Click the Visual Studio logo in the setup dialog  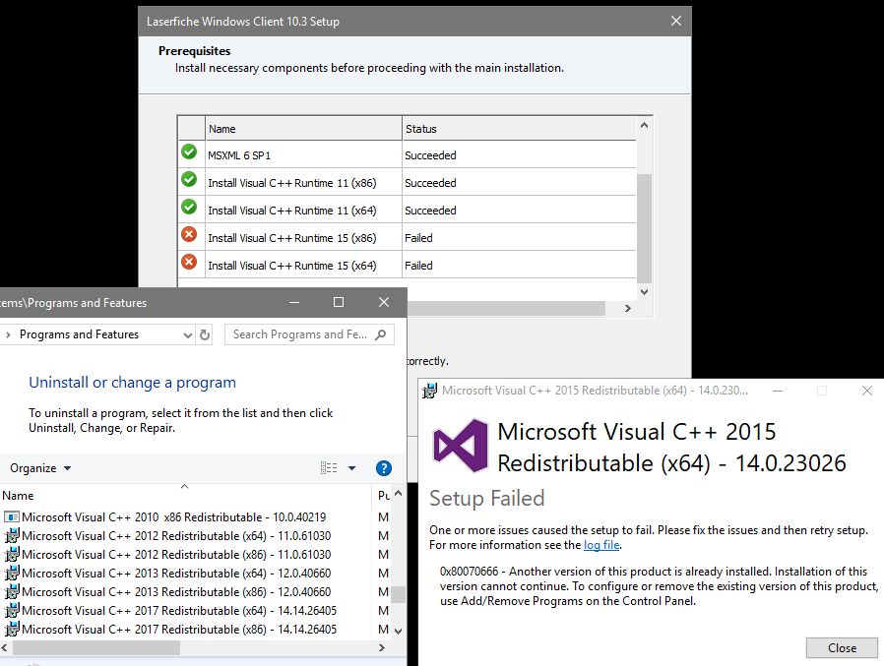[x=461, y=447]
